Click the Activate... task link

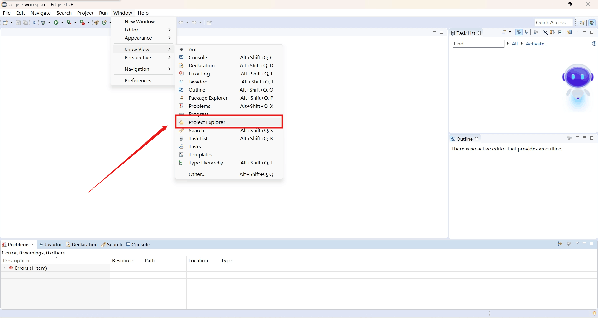[537, 44]
